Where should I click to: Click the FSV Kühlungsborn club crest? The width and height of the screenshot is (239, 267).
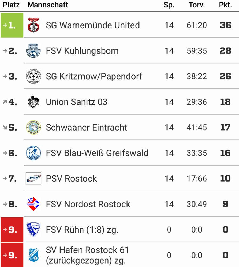[33, 51]
